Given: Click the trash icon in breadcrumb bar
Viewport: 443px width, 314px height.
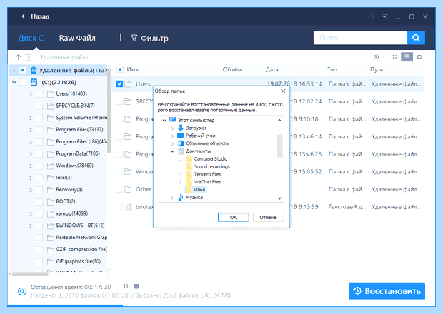Looking at the screenshot, I should (29, 57).
